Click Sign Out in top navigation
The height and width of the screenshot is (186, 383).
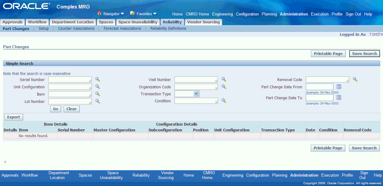(x=354, y=14)
